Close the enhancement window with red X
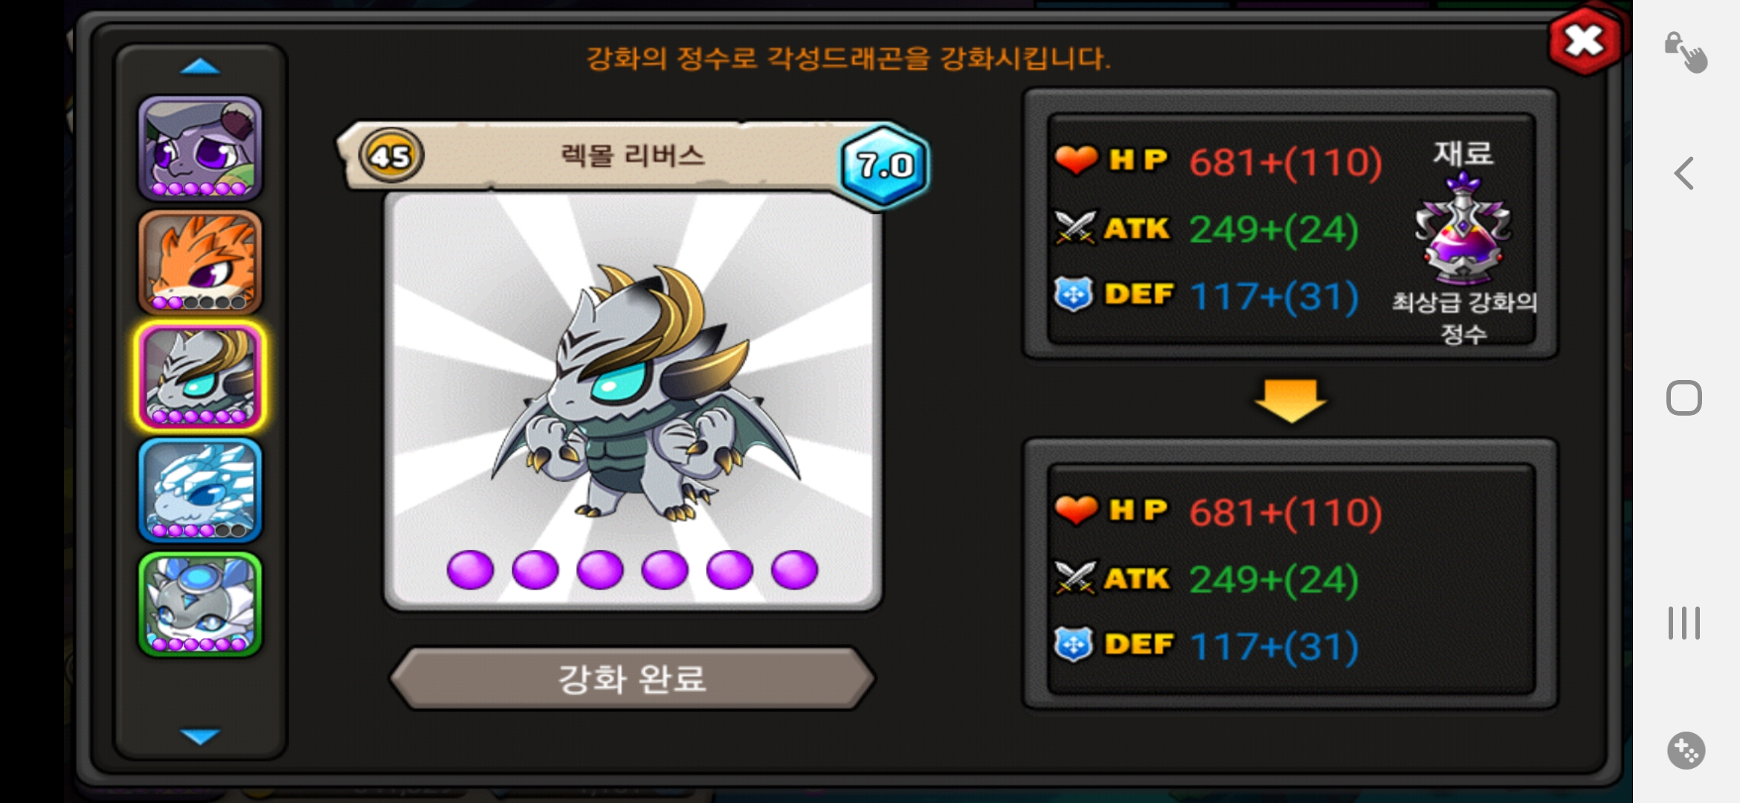The height and width of the screenshot is (803, 1740). [x=1585, y=41]
